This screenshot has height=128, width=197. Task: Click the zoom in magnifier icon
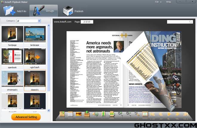120,114
